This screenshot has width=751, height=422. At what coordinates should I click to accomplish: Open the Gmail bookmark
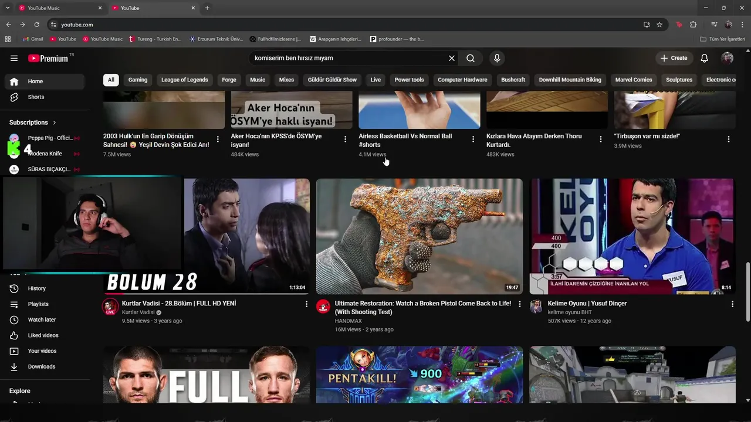click(32, 39)
